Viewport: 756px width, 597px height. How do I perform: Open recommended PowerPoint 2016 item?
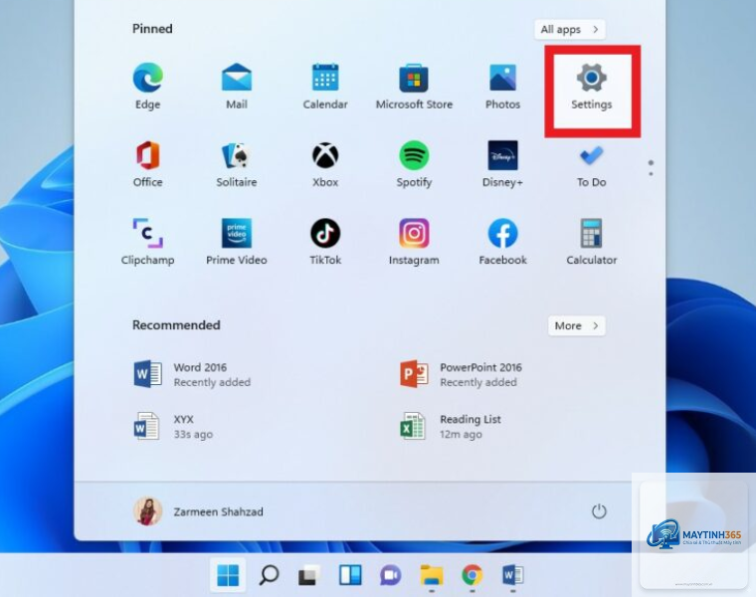tap(461, 374)
